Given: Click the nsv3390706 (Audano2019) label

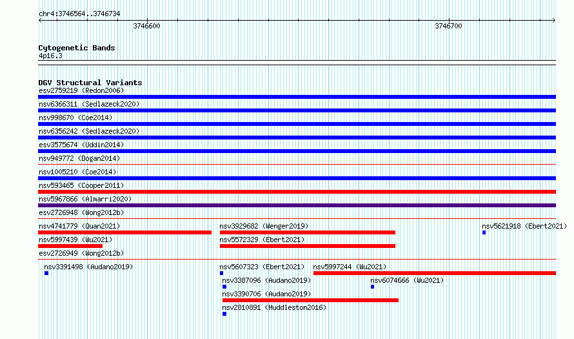Looking at the screenshot, I should point(266,294).
